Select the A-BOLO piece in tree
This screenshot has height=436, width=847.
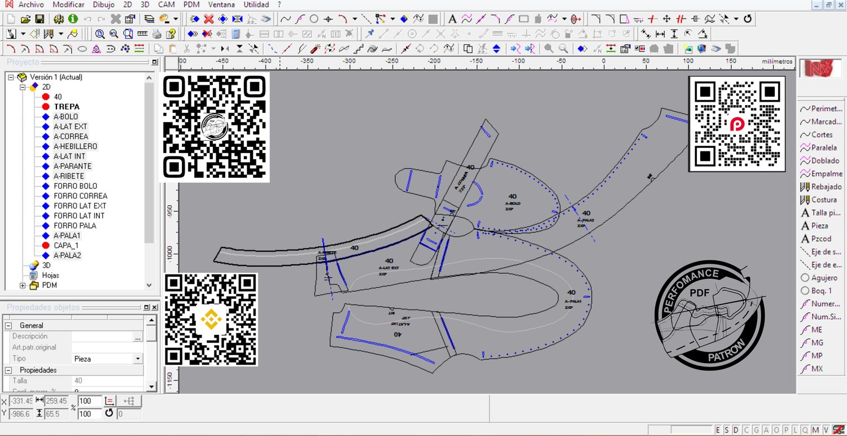tap(66, 116)
